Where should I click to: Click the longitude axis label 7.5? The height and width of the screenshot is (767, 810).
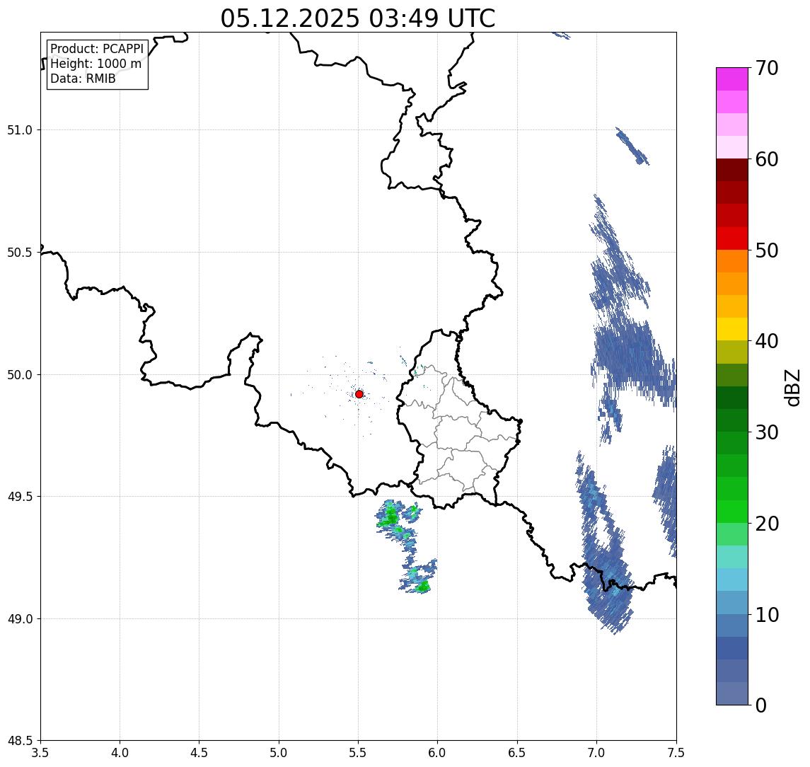tap(676, 753)
